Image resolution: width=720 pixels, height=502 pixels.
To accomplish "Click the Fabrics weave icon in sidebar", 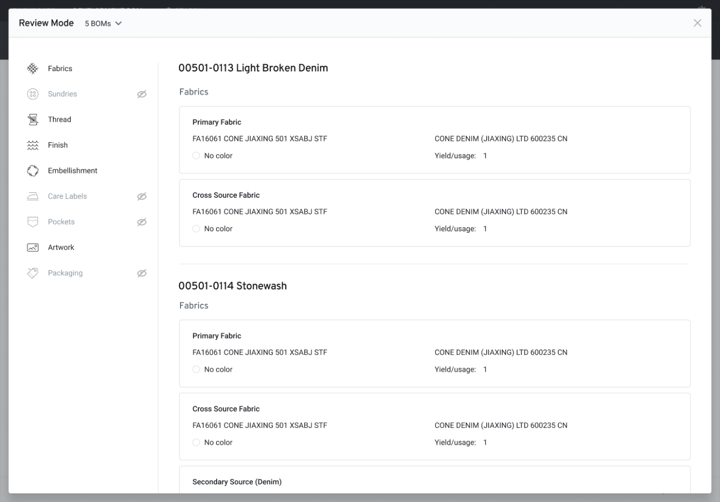I will 33,69.
